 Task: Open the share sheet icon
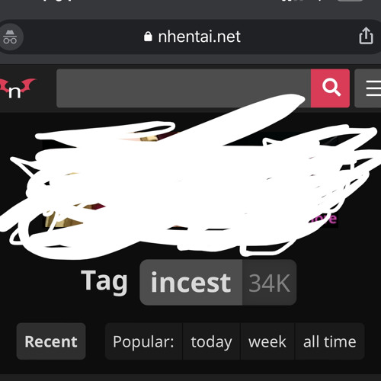(x=366, y=36)
